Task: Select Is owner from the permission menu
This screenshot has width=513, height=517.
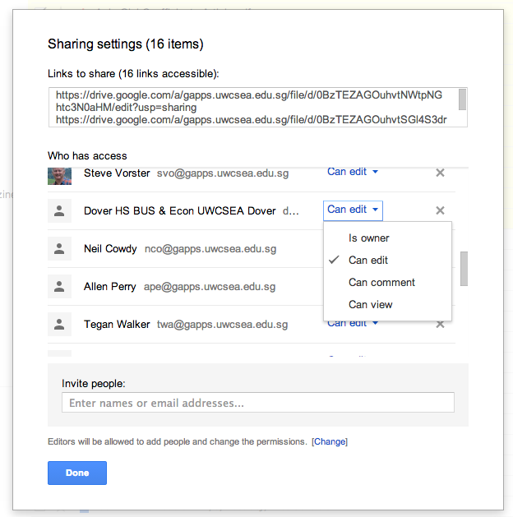Action: [369, 238]
